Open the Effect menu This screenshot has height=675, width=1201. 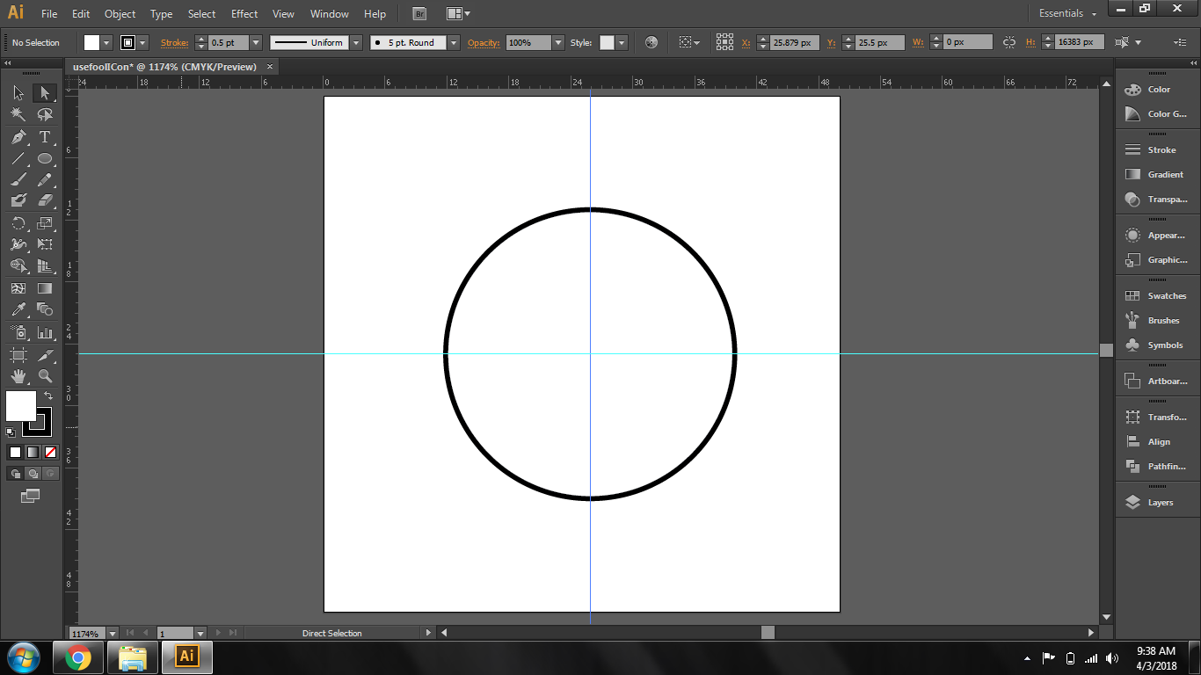244,14
